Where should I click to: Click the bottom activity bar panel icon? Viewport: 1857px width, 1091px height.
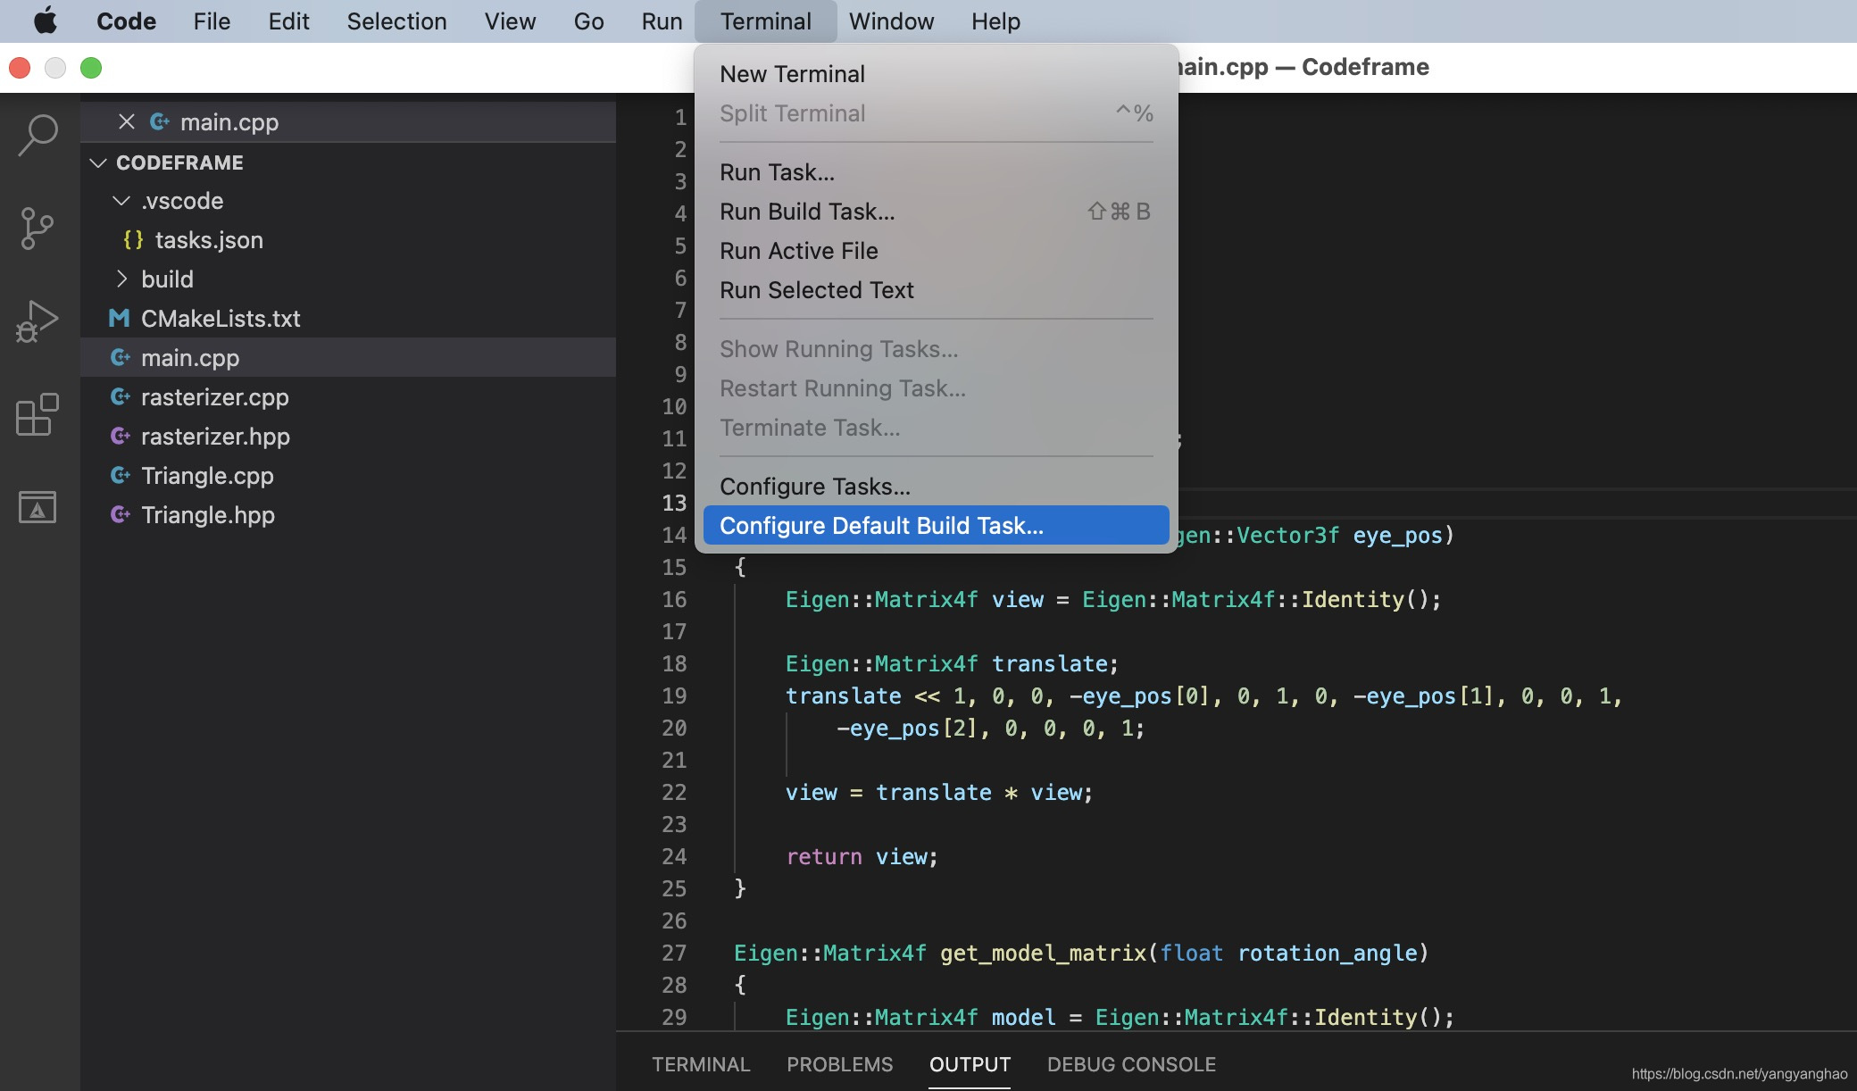coord(37,507)
